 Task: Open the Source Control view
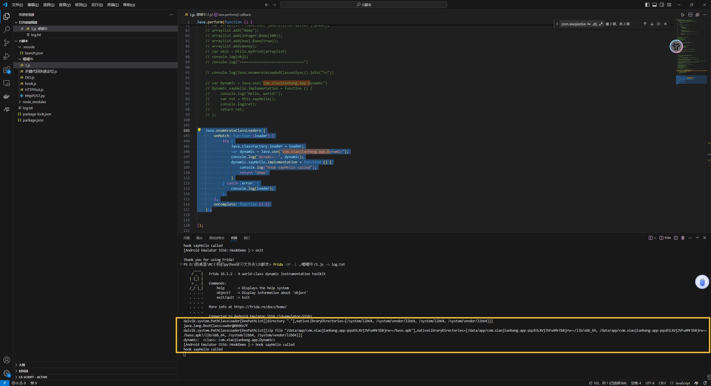click(7, 43)
